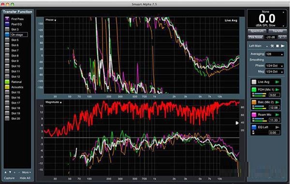Toggle the Roam Mic run arrow
Viewport: 290px width, 184px height.
277,115
